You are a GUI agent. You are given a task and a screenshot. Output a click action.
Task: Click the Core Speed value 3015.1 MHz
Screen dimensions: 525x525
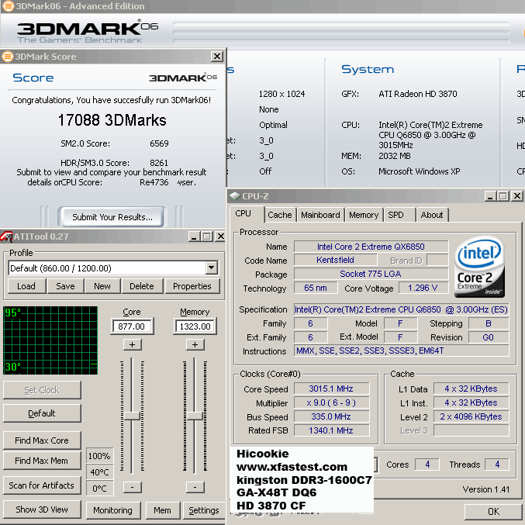point(331,389)
